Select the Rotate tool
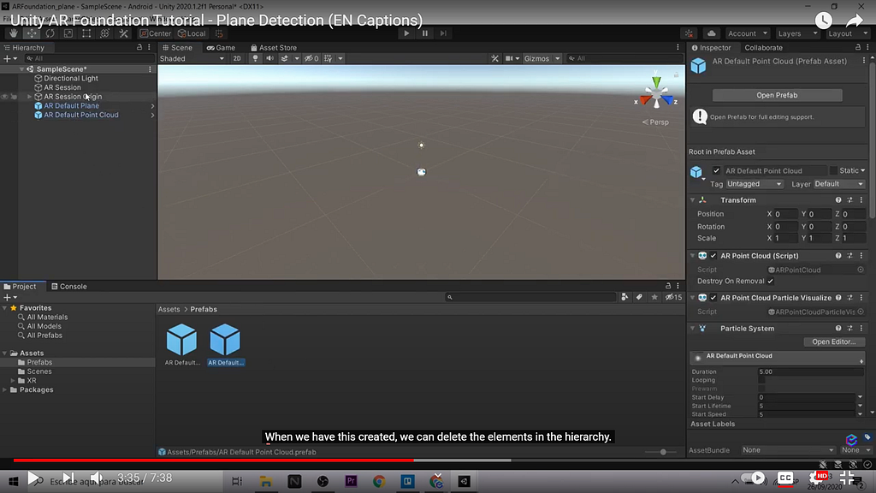Viewport: 876px width, 493px height. (50, 33)
